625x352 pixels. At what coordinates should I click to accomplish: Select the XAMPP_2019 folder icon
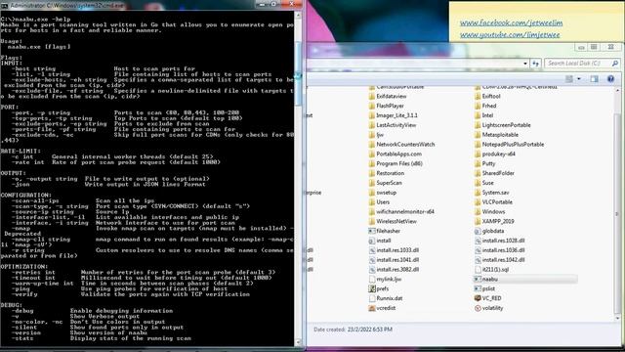point(478,221)
